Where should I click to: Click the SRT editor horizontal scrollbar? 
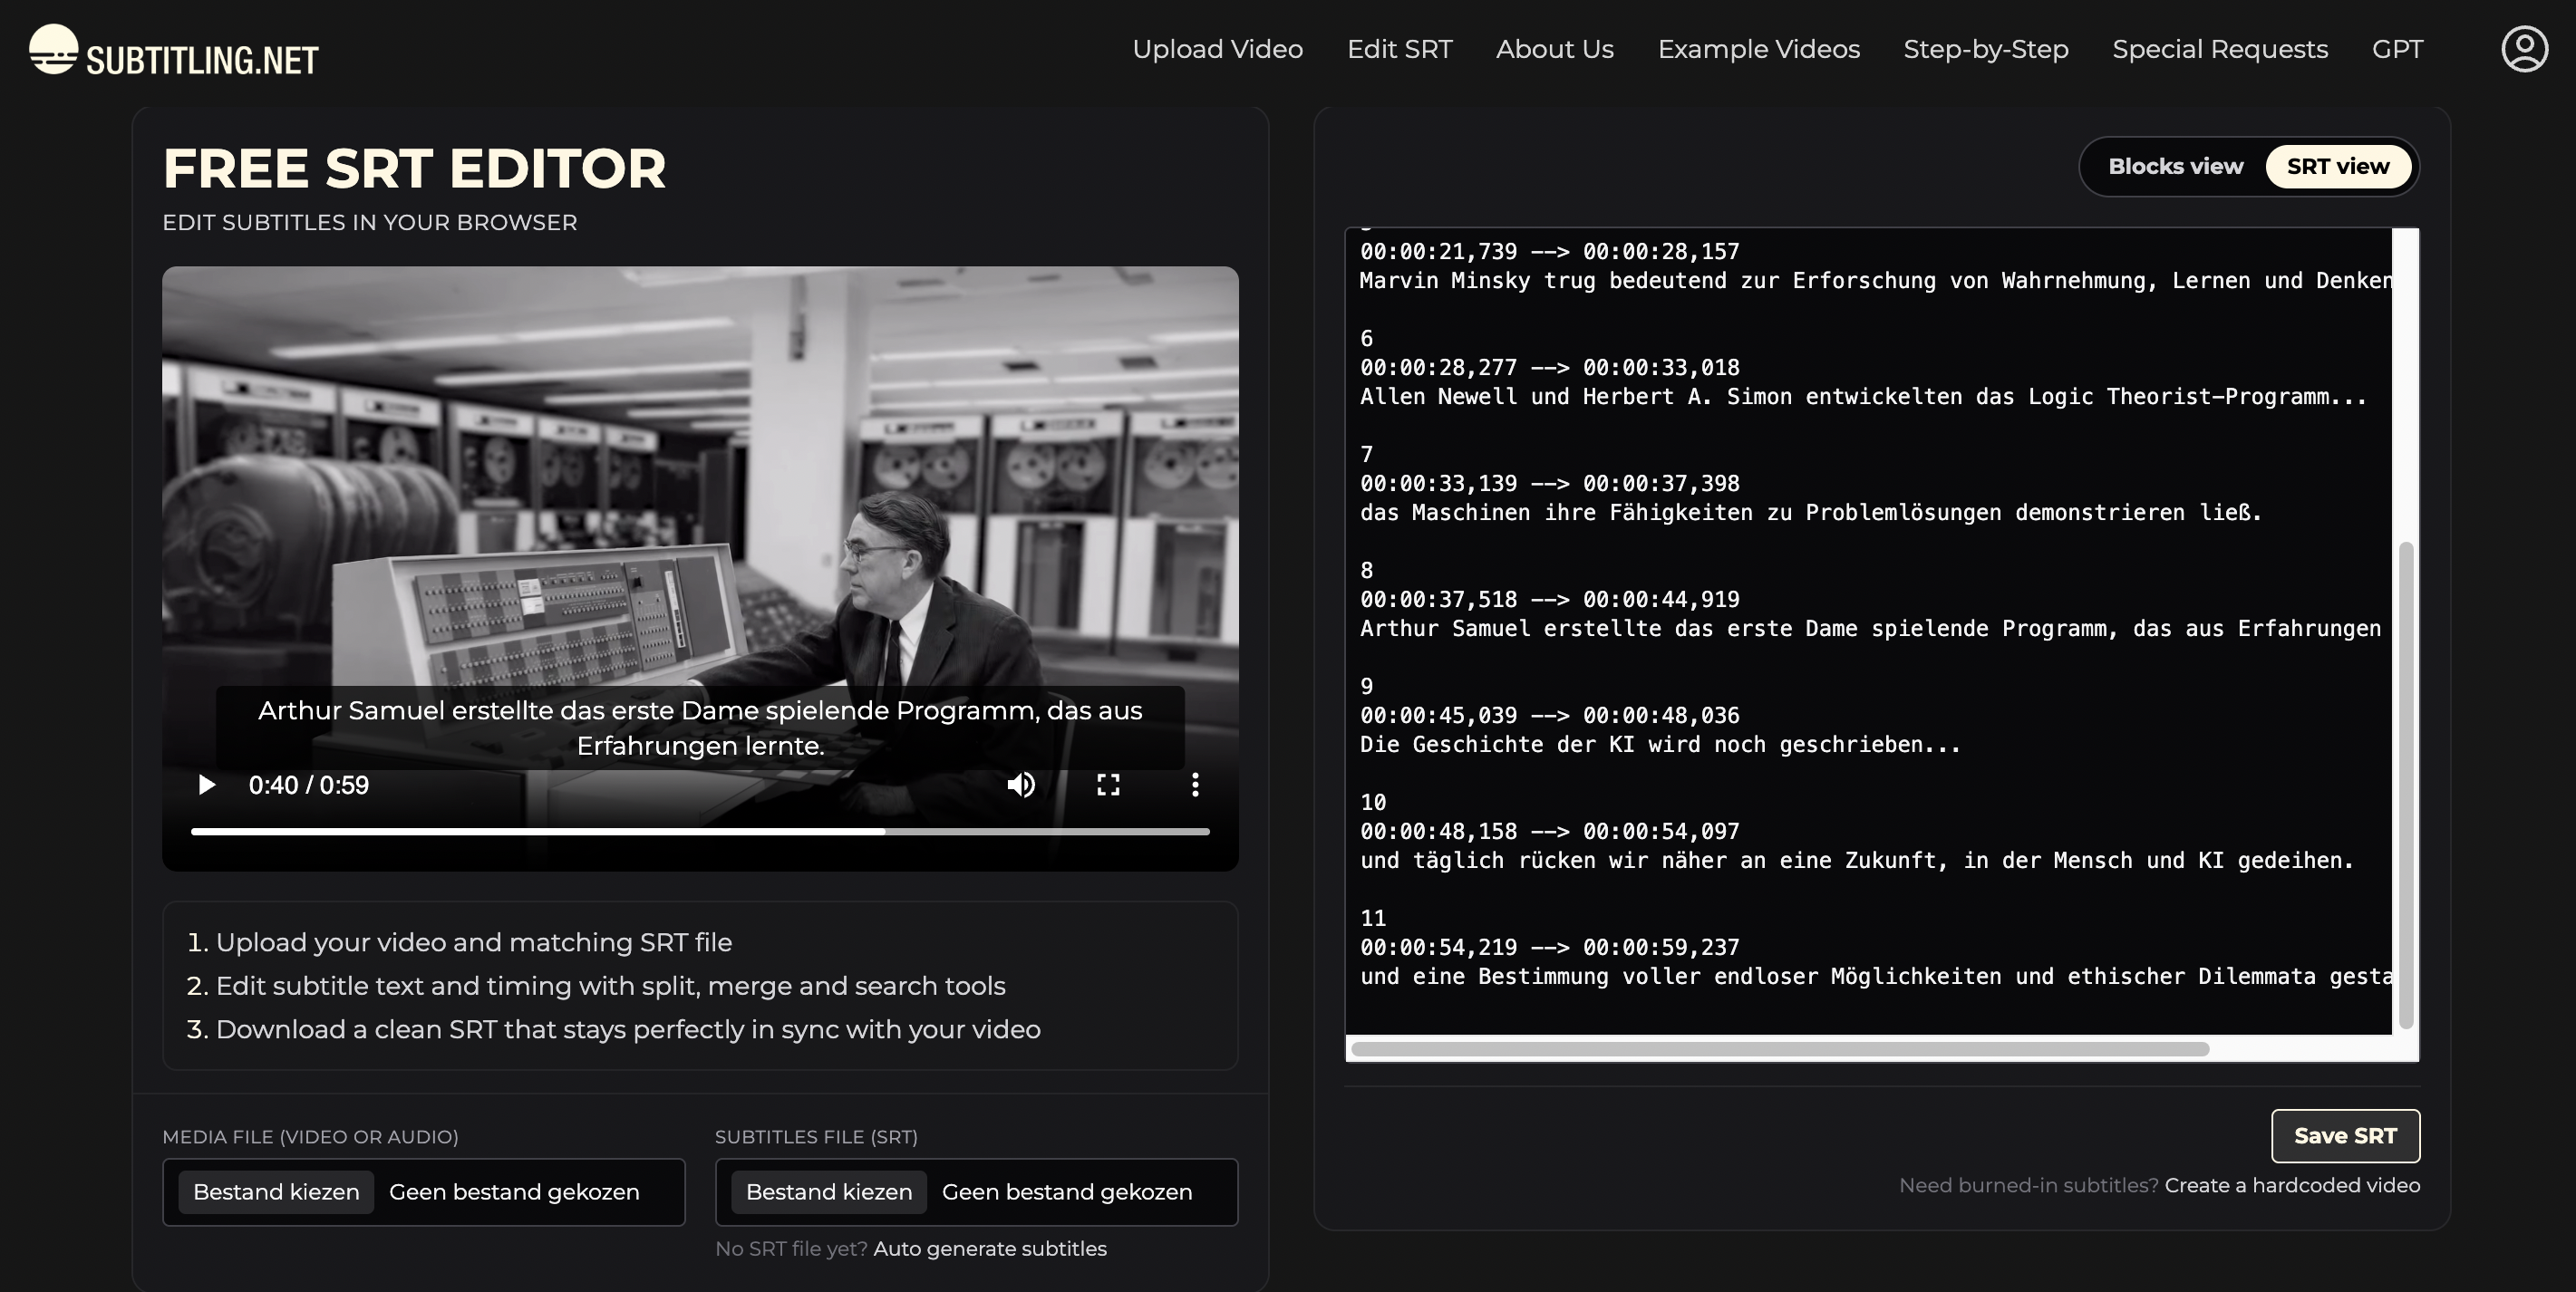pyautogui.click(x=1780, y=1049)
